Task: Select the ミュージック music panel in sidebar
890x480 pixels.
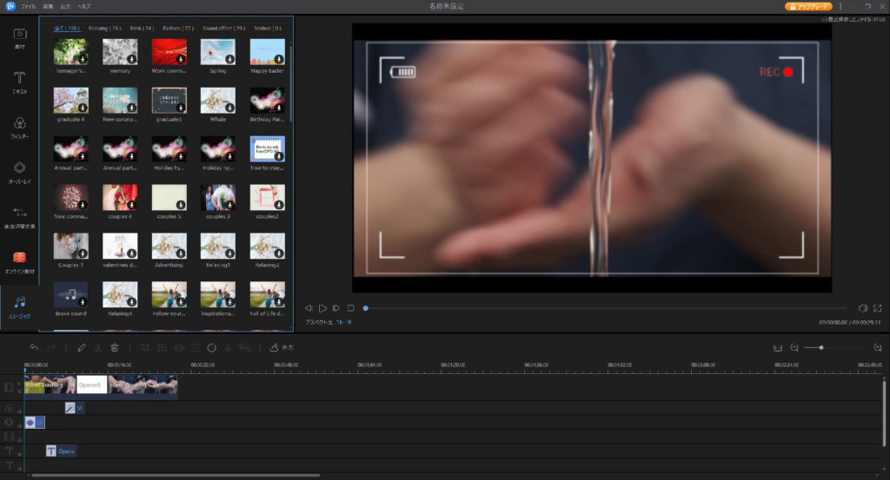Action: (19, 307)
